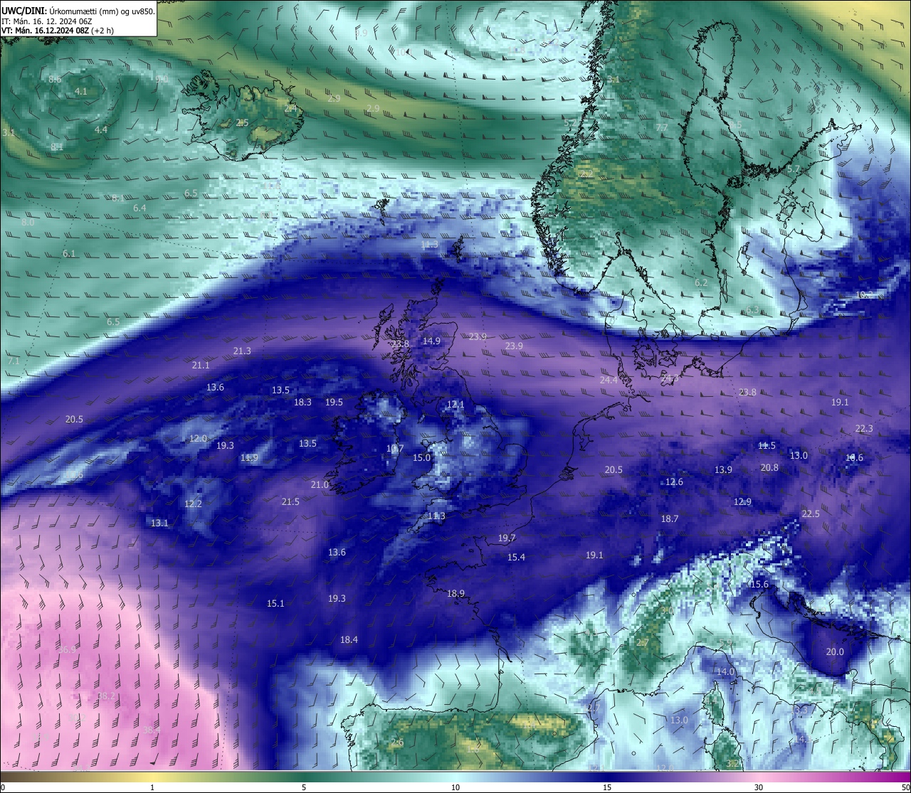
Task: Click the 4.4 value on the map
Action: point(101,129)
